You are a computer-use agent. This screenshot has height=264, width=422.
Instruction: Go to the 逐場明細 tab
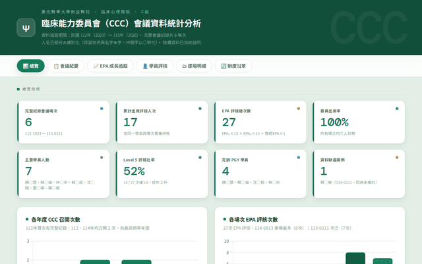click(x=194, y=66)
